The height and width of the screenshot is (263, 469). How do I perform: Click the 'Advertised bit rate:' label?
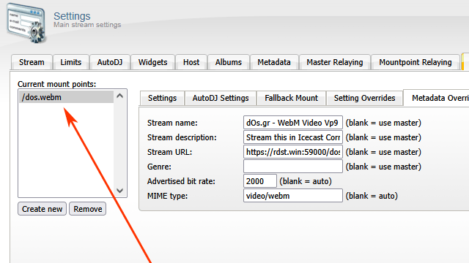(181, 181)
